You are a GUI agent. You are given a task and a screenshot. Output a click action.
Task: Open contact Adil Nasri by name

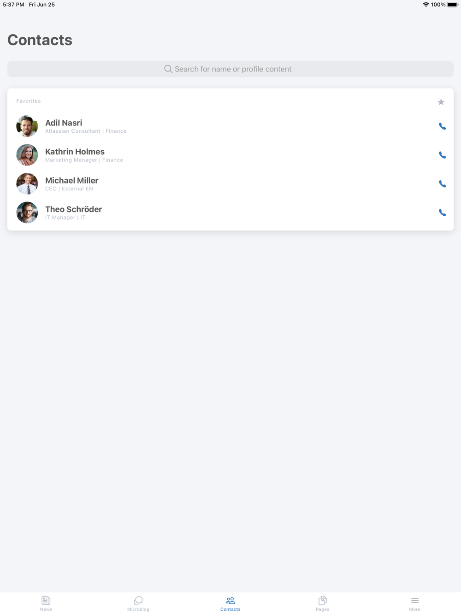pos(64,123)
